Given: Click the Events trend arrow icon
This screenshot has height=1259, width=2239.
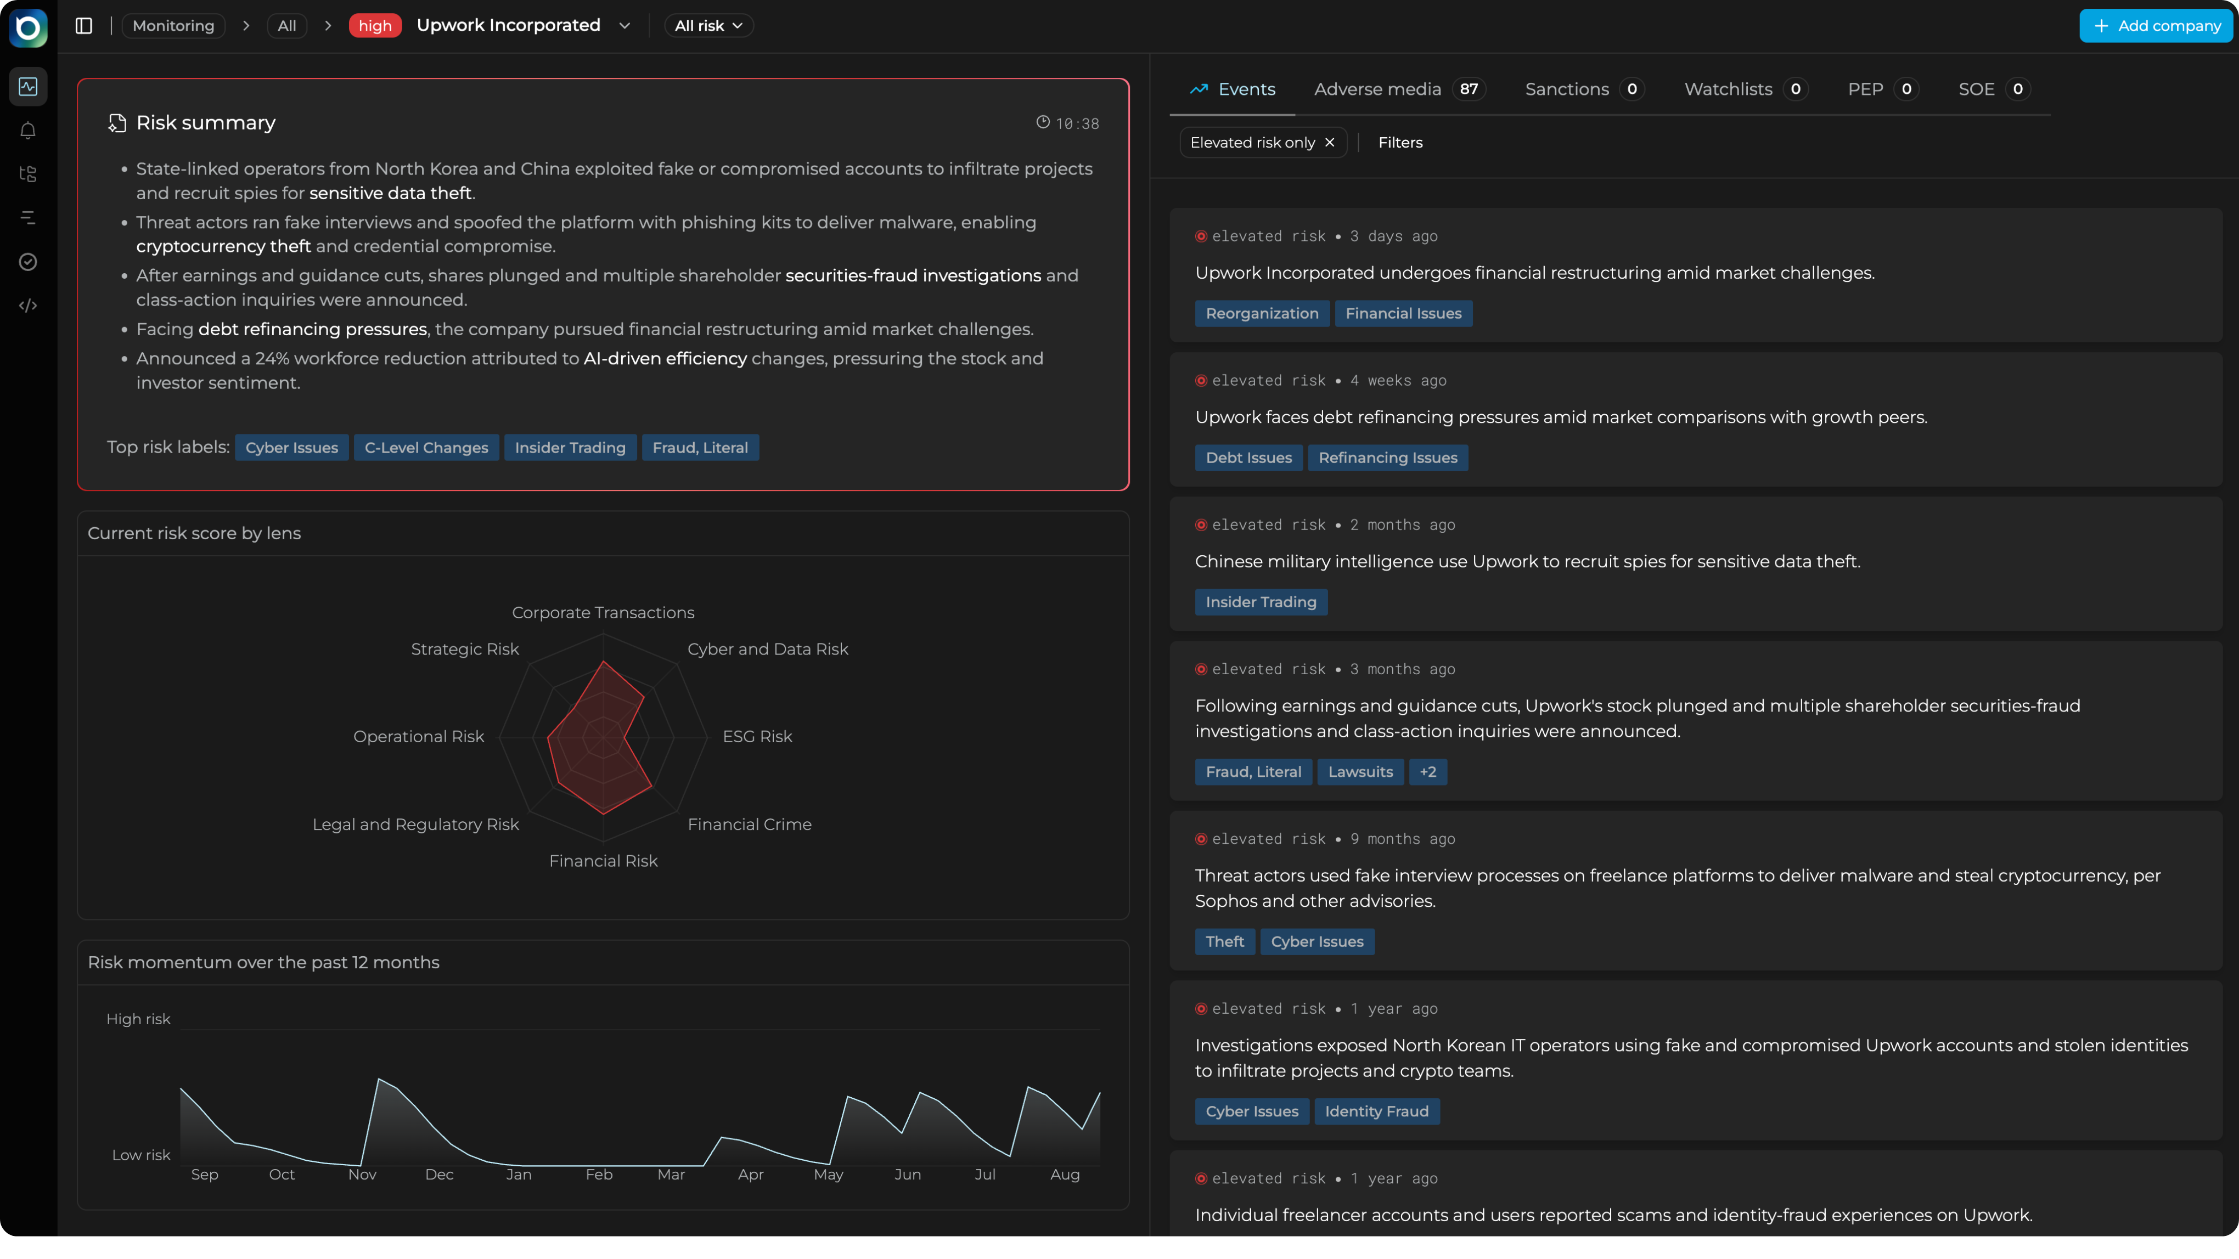Looking at the screenshot, I should coord(1199,89).
